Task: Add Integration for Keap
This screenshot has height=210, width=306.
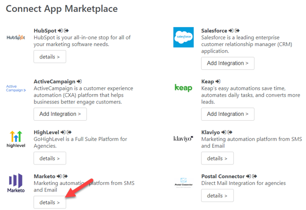Action: (x=228, y=114)
